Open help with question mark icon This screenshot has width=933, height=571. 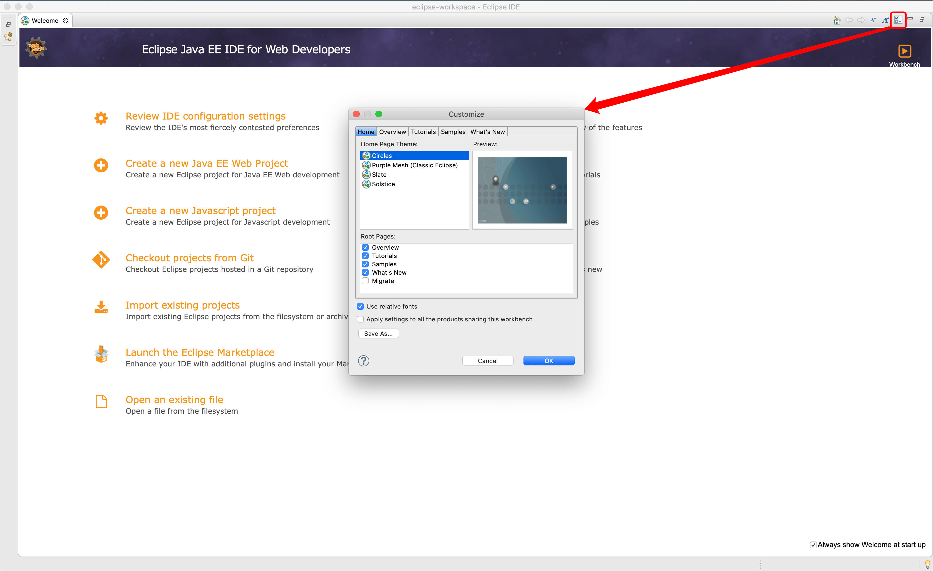[364, 361]
